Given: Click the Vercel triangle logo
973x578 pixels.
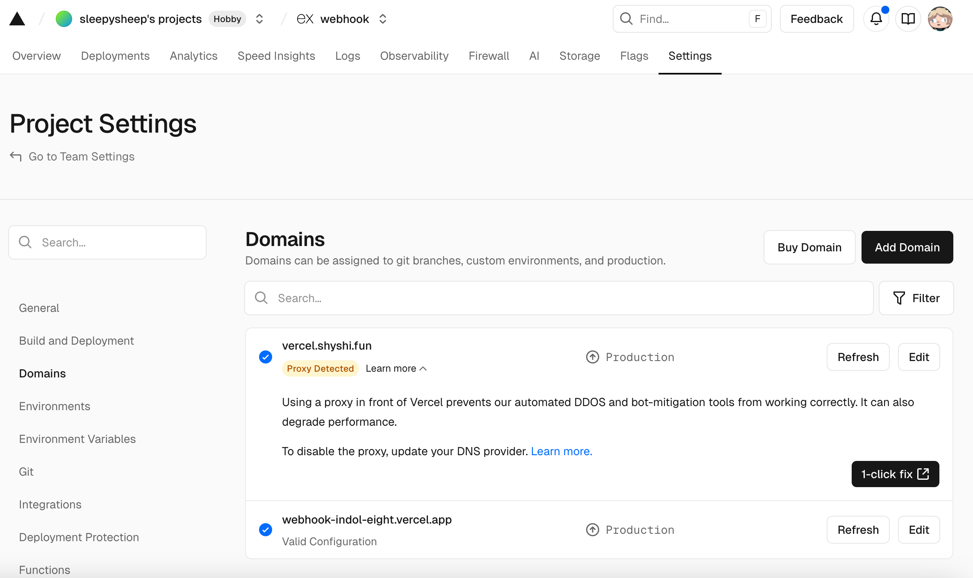Looking at the screenshot, I should click(17, 19).
